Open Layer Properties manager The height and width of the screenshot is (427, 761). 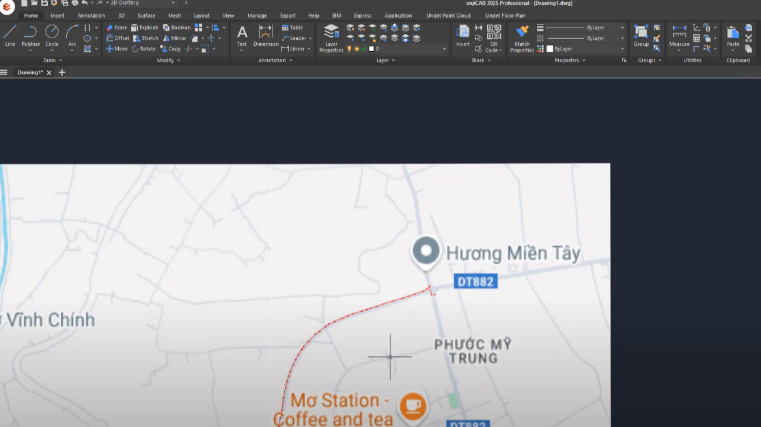[x=331, y=38]
